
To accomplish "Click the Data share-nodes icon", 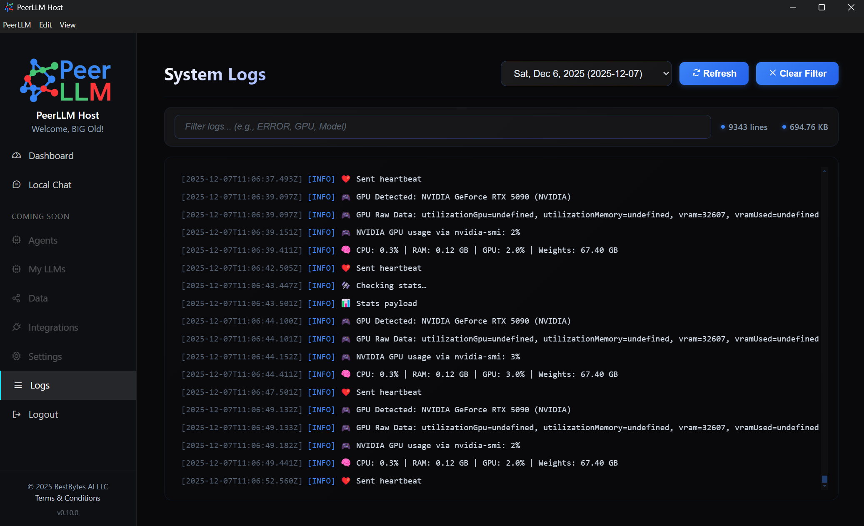I will (x=16, y=298).
